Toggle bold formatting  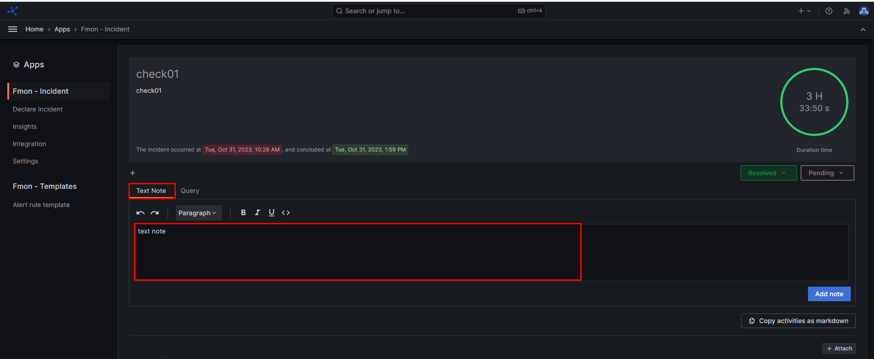[x=243, y=212]
